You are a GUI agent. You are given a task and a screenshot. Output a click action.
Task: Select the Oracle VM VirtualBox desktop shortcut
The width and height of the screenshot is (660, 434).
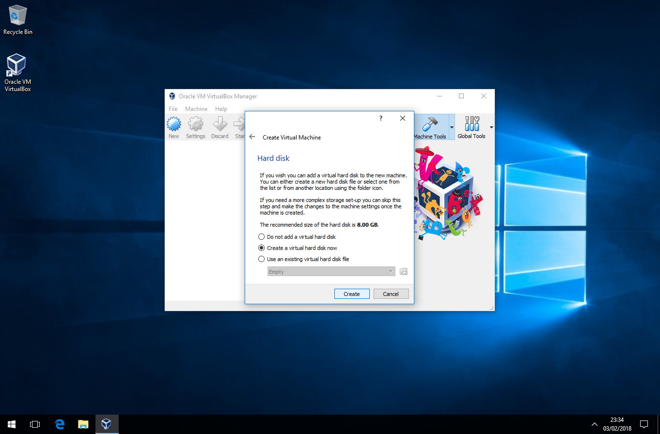[x=17, y=73]
